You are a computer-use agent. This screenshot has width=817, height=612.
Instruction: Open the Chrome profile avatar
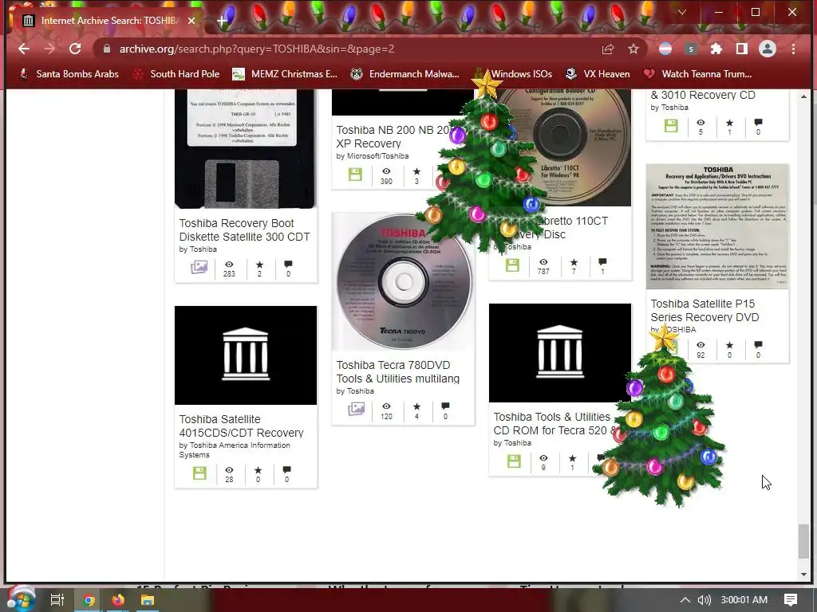767,49
